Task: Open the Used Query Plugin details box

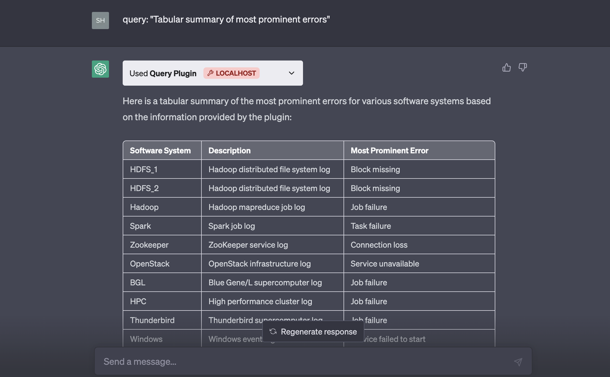Action: (213, 73)
